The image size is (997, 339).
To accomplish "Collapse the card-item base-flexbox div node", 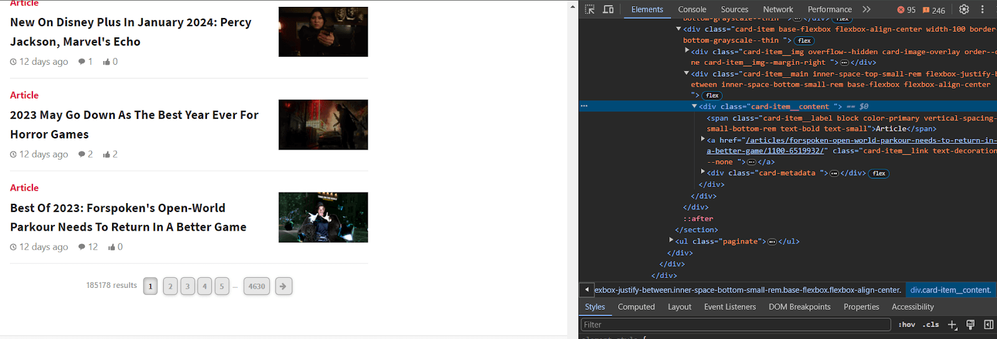I will tap(679, 29).
